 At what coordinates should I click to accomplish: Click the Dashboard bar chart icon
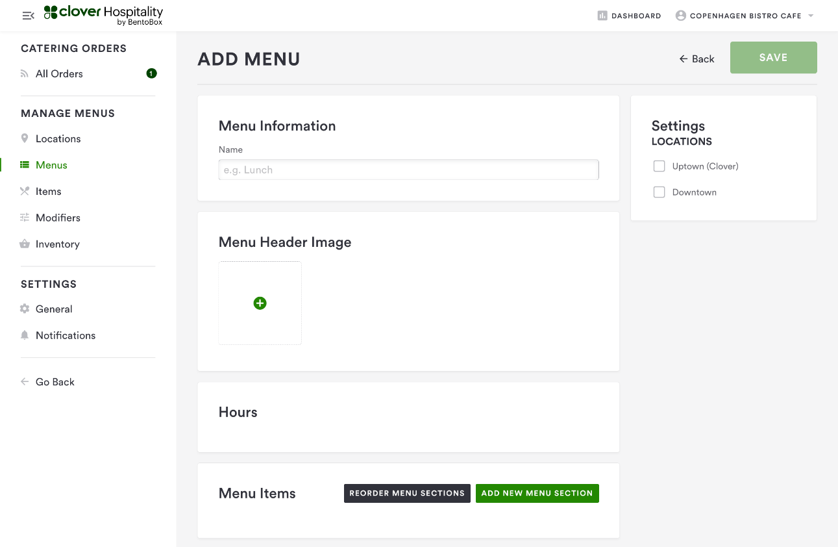click(x=602, y=16)
